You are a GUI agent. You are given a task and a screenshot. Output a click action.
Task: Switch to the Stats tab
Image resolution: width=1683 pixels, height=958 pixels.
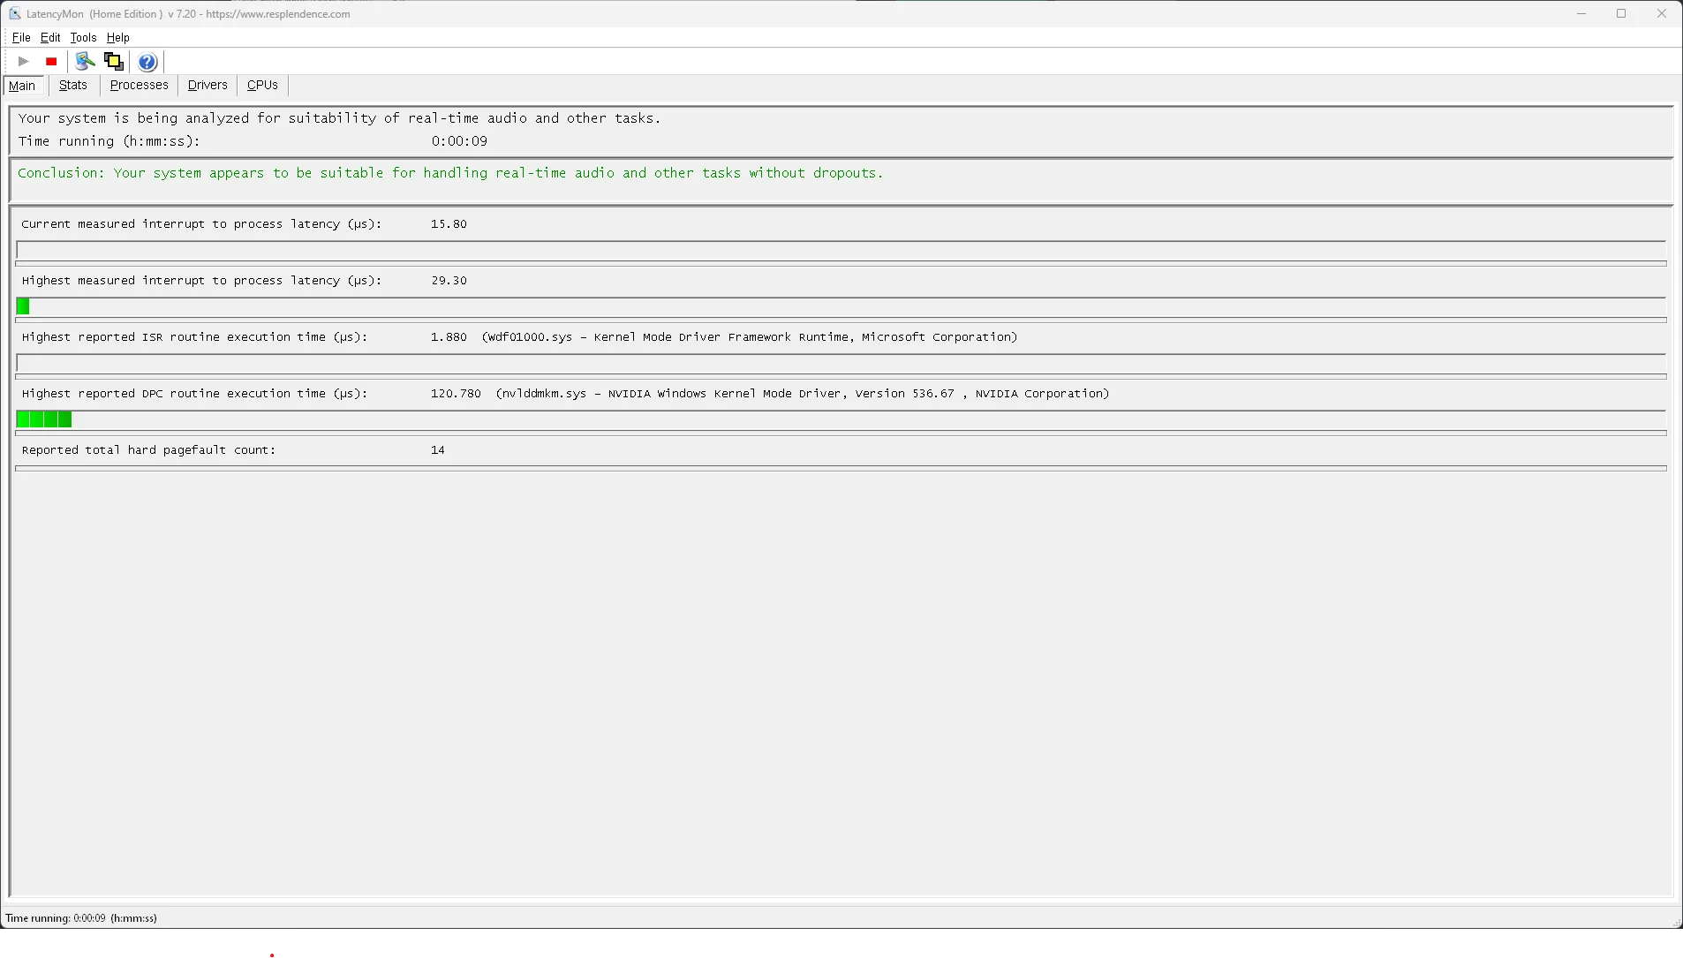[x=73, y=86]
